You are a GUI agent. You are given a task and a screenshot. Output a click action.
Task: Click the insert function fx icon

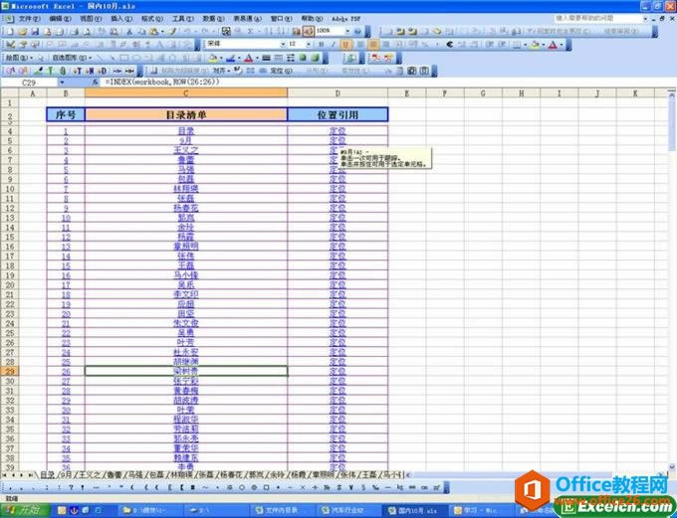pos(96,82)
